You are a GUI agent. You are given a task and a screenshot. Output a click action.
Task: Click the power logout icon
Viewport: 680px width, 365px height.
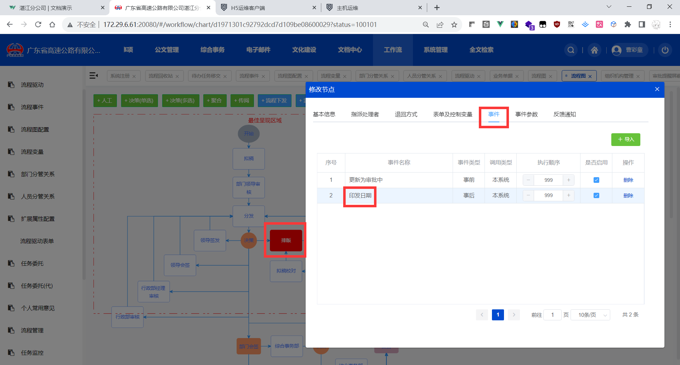[x=665, y=50]
